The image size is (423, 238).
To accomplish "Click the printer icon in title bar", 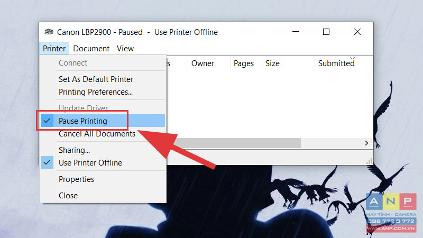I will point(49,32).
